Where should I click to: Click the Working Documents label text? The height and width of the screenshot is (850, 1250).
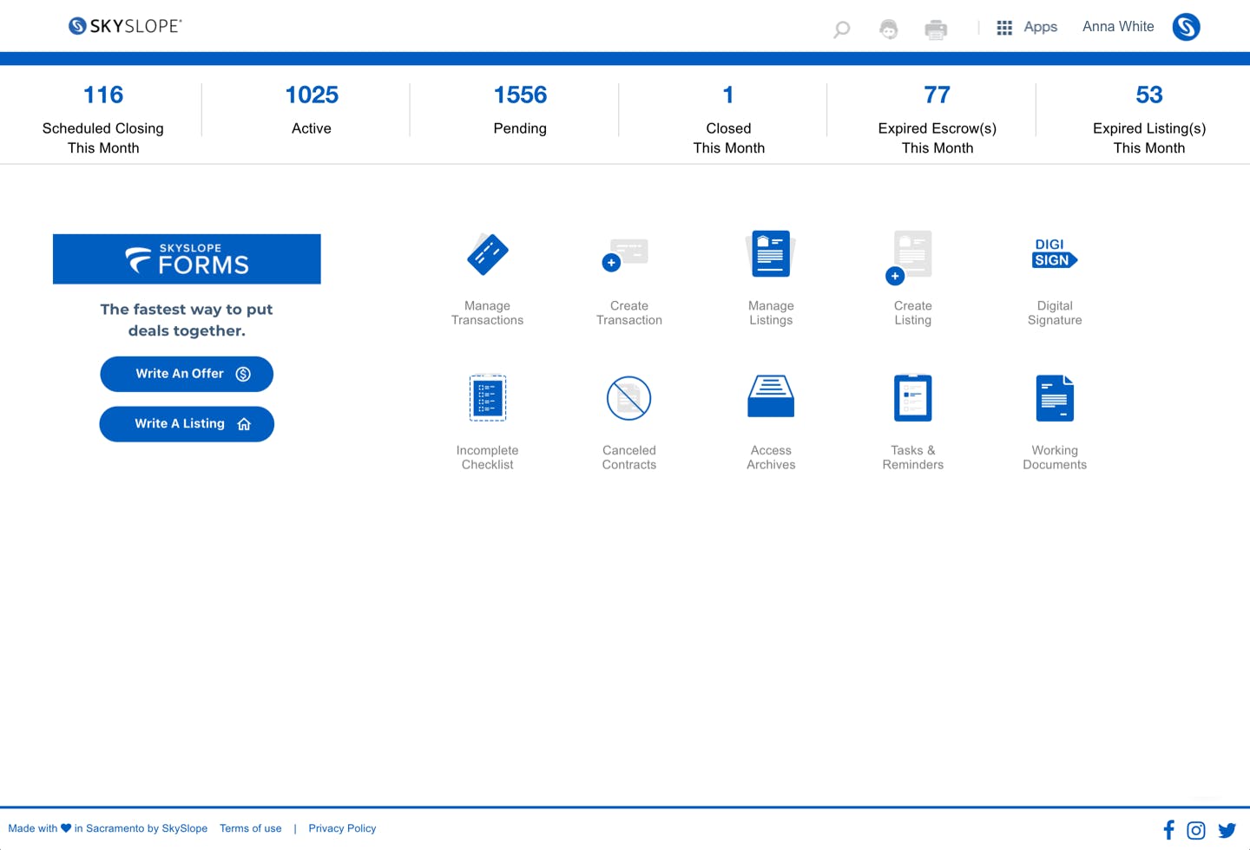pos(1055,458)
